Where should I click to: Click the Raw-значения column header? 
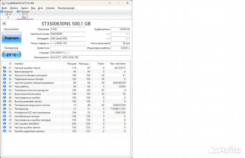pos(118,64)
